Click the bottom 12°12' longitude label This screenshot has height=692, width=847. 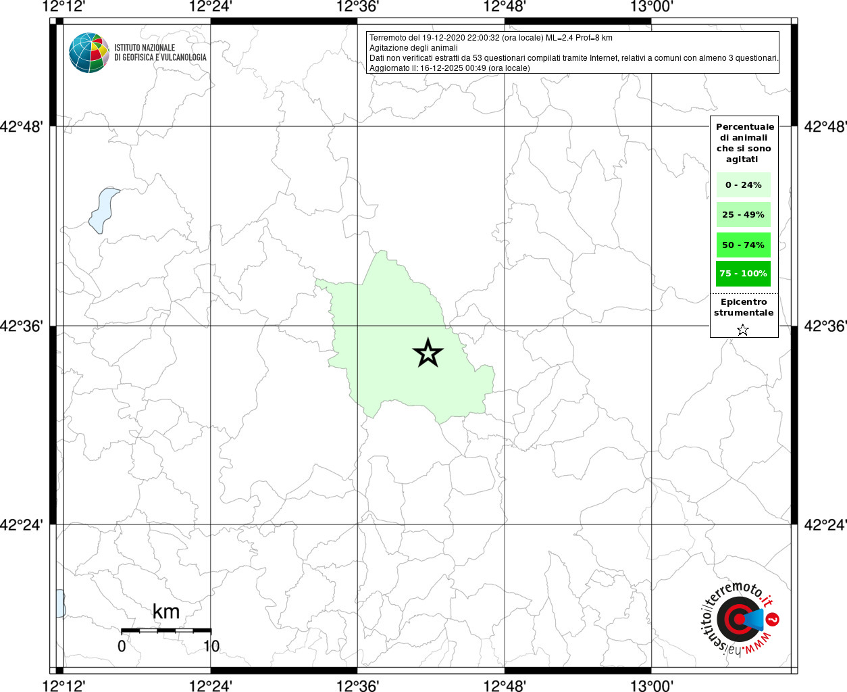63,686
